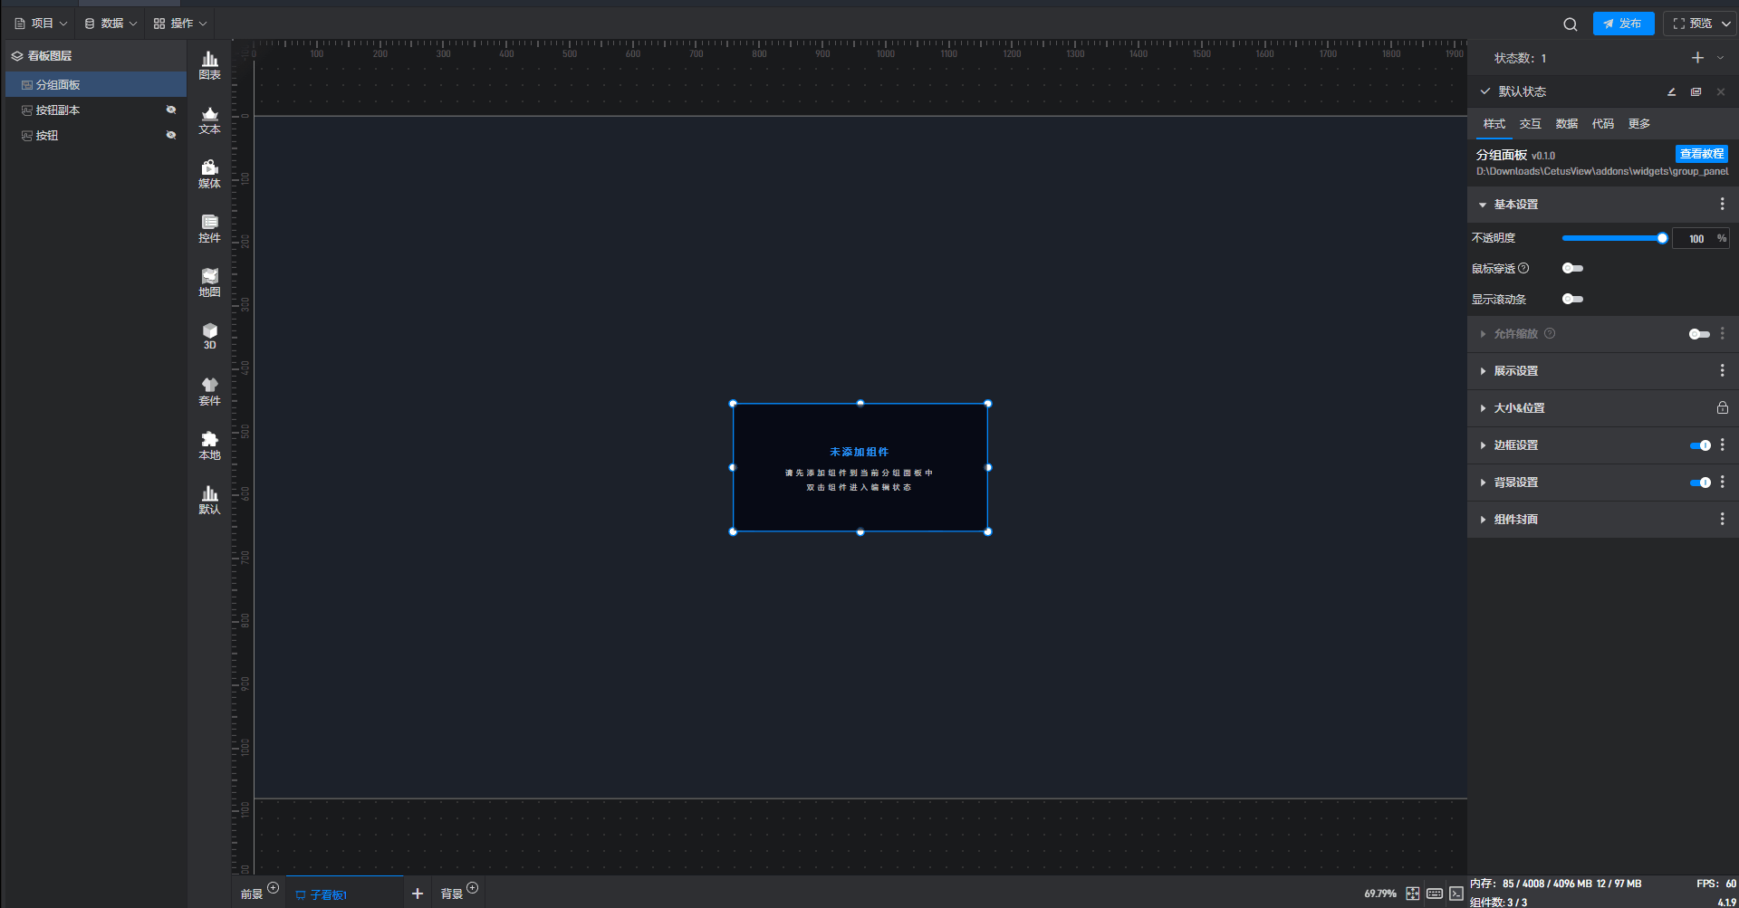
Task: Toggle the 鼠标穿透 switch
Action: [1572, 269]
